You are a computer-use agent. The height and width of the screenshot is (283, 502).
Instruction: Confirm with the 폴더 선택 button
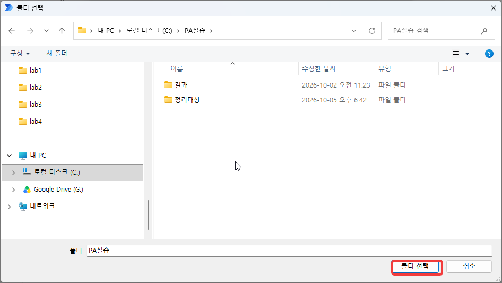416,267
